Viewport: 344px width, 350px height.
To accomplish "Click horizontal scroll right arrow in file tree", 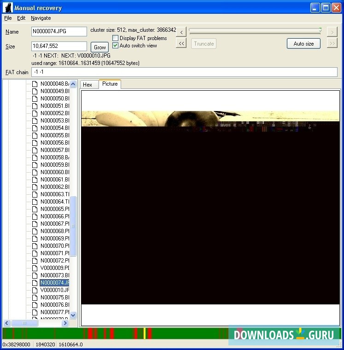I will coord(65,323).
